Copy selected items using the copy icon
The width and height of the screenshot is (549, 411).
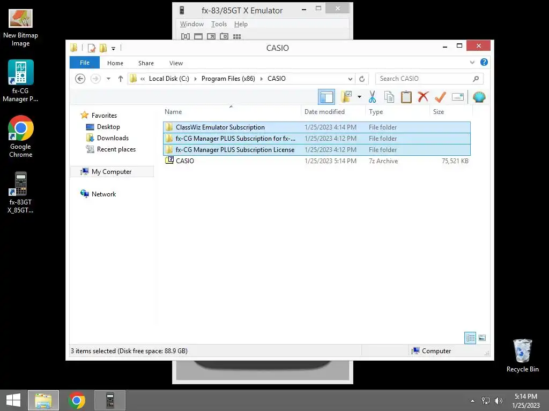389,97
